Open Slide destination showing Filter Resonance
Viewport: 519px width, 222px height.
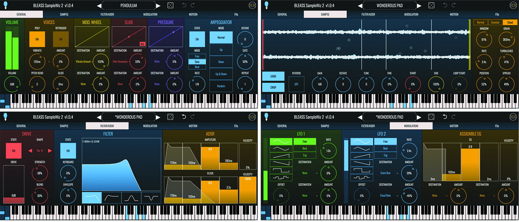(x=120, y=62)
